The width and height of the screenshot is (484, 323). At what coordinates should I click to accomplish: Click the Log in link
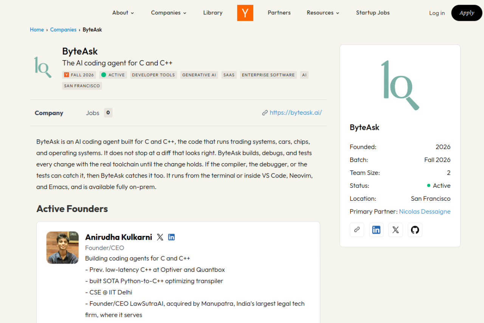click(x=437, y=13)
